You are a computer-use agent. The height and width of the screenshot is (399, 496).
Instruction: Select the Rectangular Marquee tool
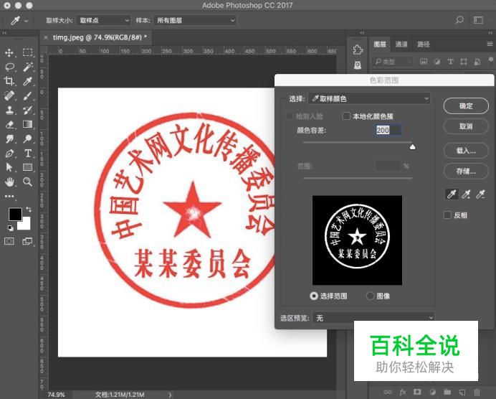27,52
